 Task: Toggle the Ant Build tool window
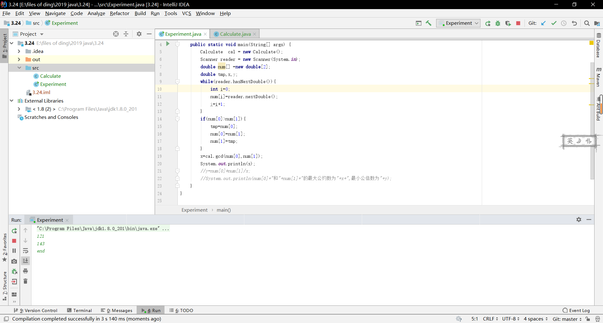[599, 108]
